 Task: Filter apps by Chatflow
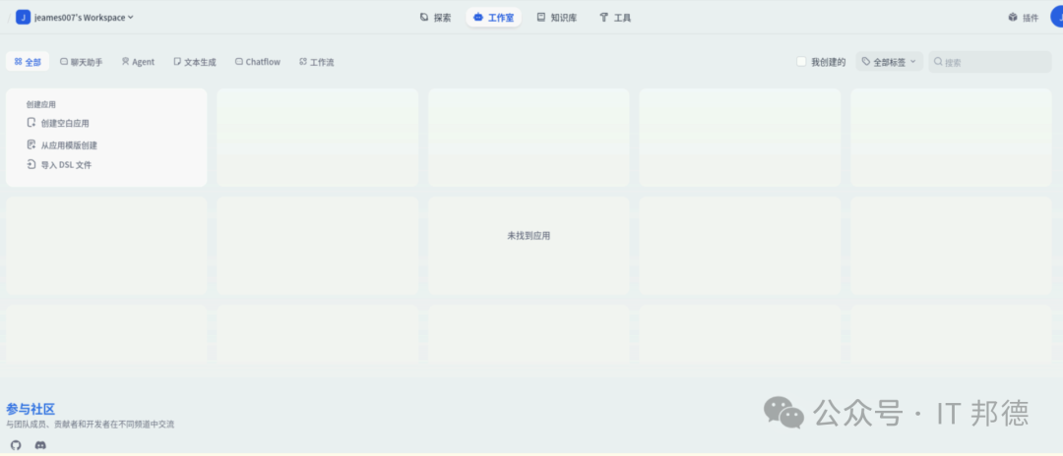click(258, 62)
